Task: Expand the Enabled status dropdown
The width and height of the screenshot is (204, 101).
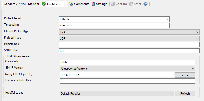Action: click(65, 4)
